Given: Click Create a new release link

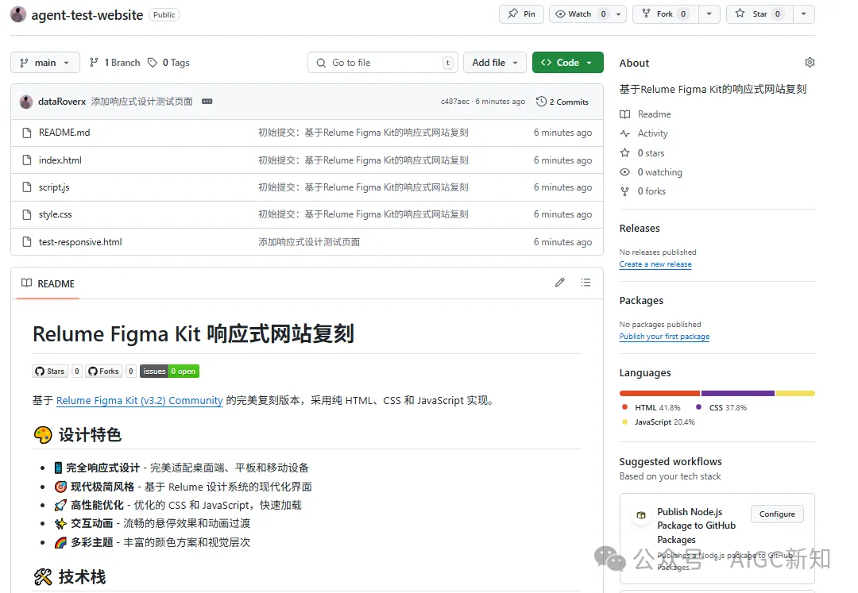Looking at the screenshot, I should pyautogui.click(x=655, y=264).
